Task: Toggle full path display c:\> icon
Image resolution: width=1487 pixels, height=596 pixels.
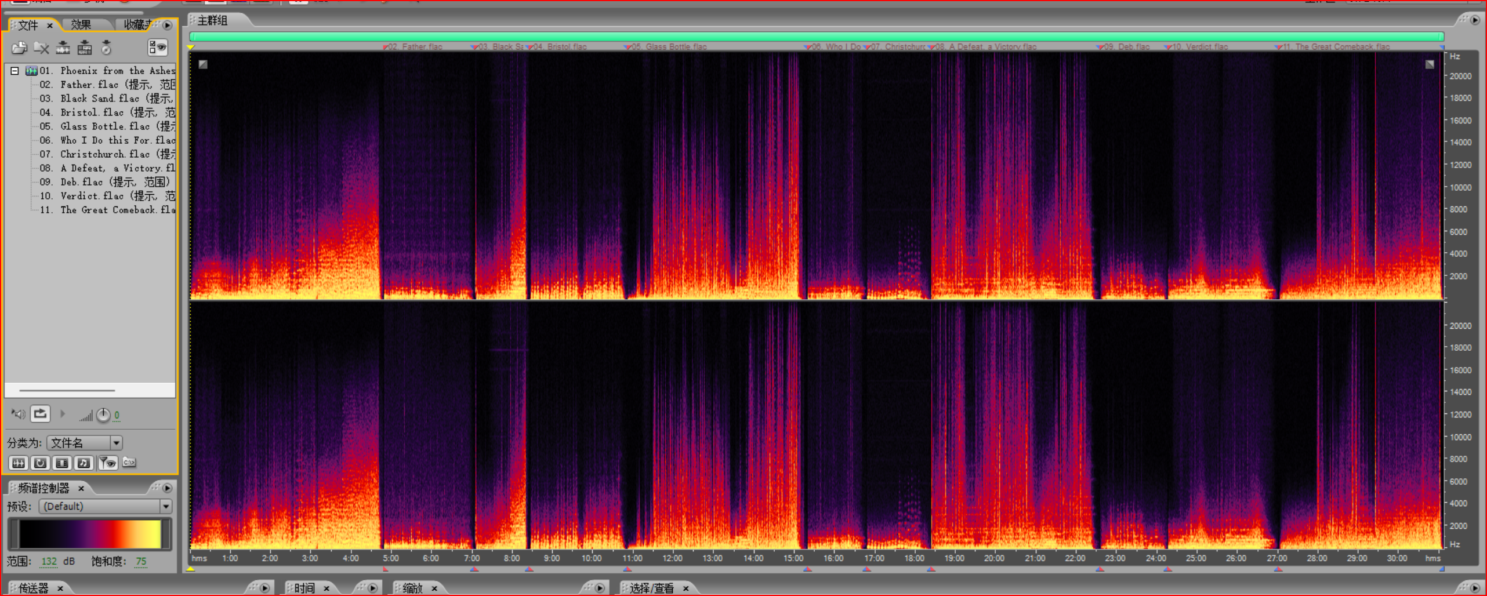Action: click(x=129, y=462)
